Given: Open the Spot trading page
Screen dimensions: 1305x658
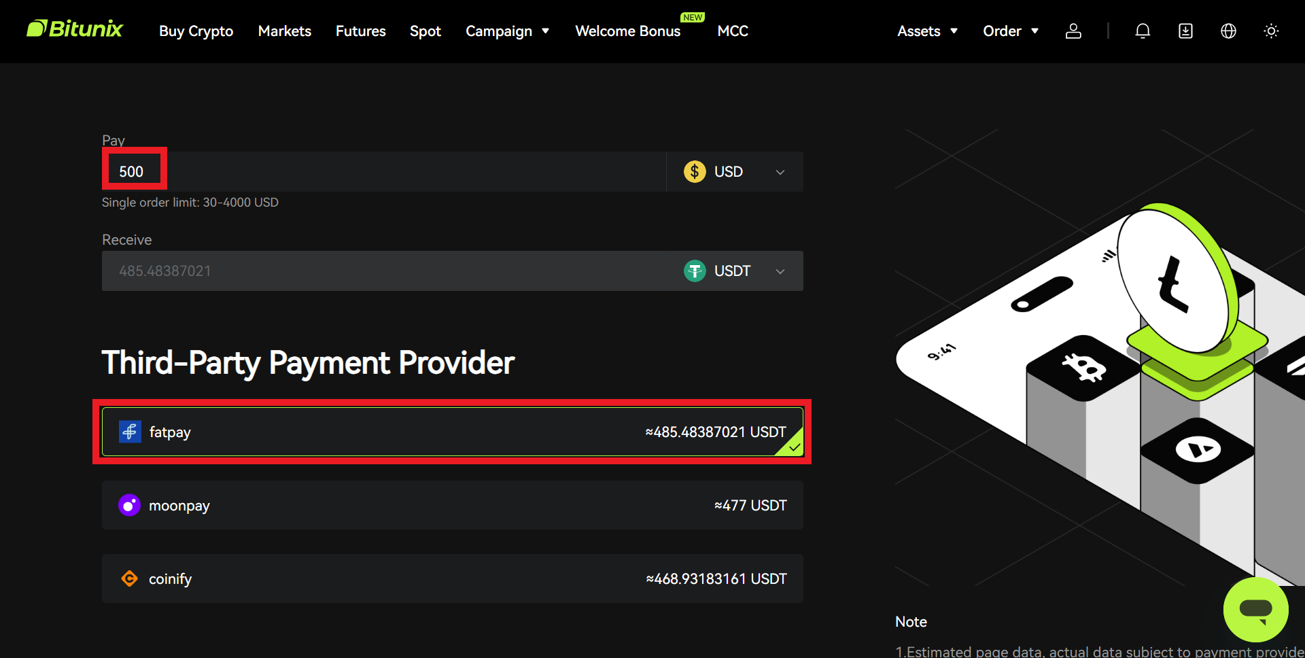Looking at the screenshot, I should tap(425, 31).
